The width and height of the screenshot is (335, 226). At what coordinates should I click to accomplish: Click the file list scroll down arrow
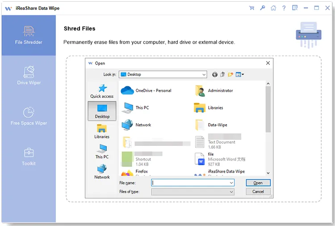point(268,173)
